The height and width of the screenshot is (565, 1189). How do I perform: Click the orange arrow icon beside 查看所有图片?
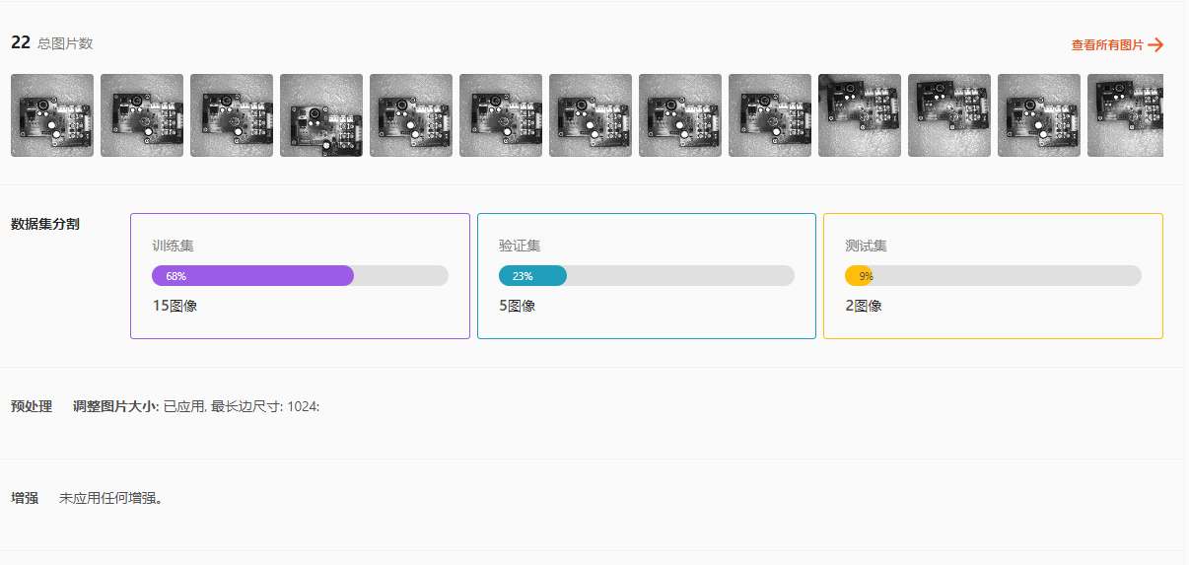(1156, 45)
